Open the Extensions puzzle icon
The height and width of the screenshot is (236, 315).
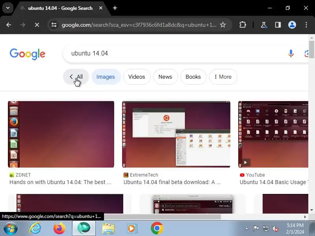(243, 25)
